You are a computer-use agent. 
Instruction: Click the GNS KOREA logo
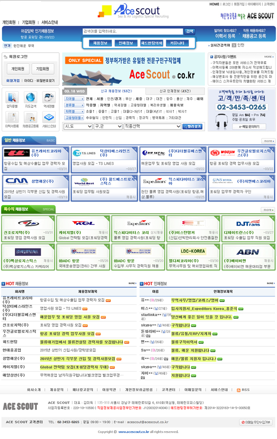pyautogui.click(x=222, y=181)
